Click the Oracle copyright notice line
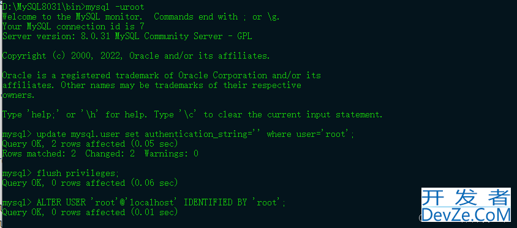517x228 pixels. pos(136,56)
